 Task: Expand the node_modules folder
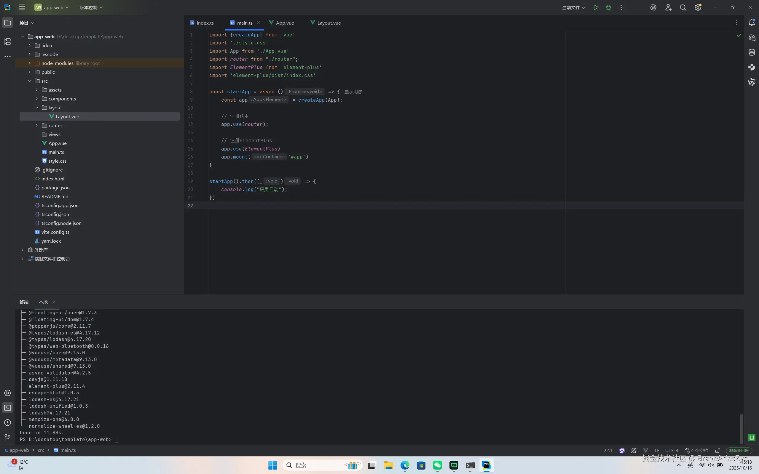[29, 63]
